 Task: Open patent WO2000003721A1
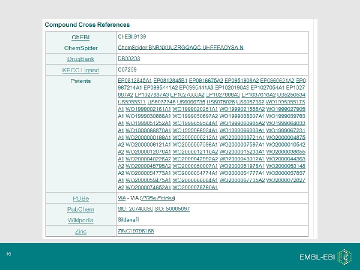pos(242,137)
